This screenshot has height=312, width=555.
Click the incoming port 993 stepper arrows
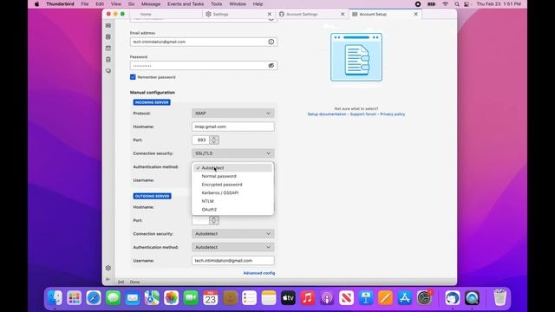click(214, 140)
